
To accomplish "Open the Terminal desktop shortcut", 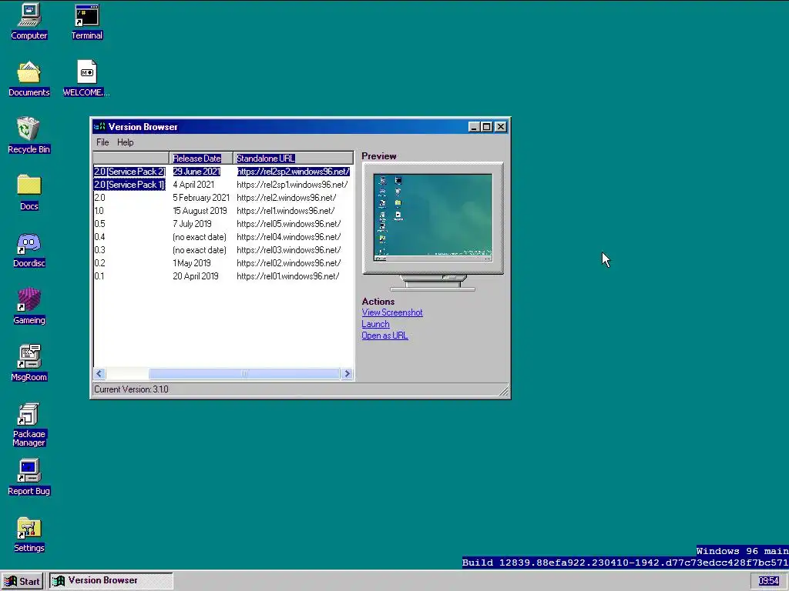I will (86, 22).
